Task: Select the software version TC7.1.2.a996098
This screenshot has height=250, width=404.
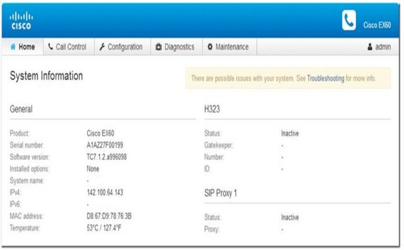Action: [x=107, y=157]
